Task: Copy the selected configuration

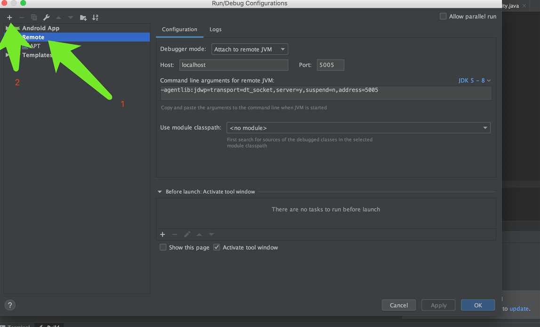Action: (x=34, y=17)
